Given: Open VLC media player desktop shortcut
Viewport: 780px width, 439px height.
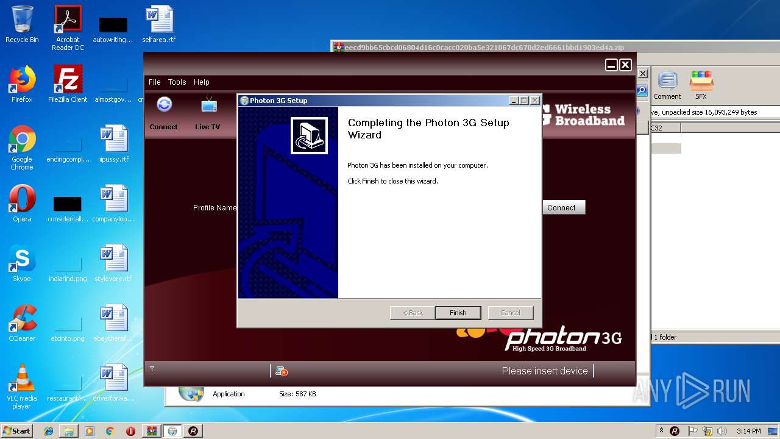Looking at the screenshot, I should click(x=22, y=387).
